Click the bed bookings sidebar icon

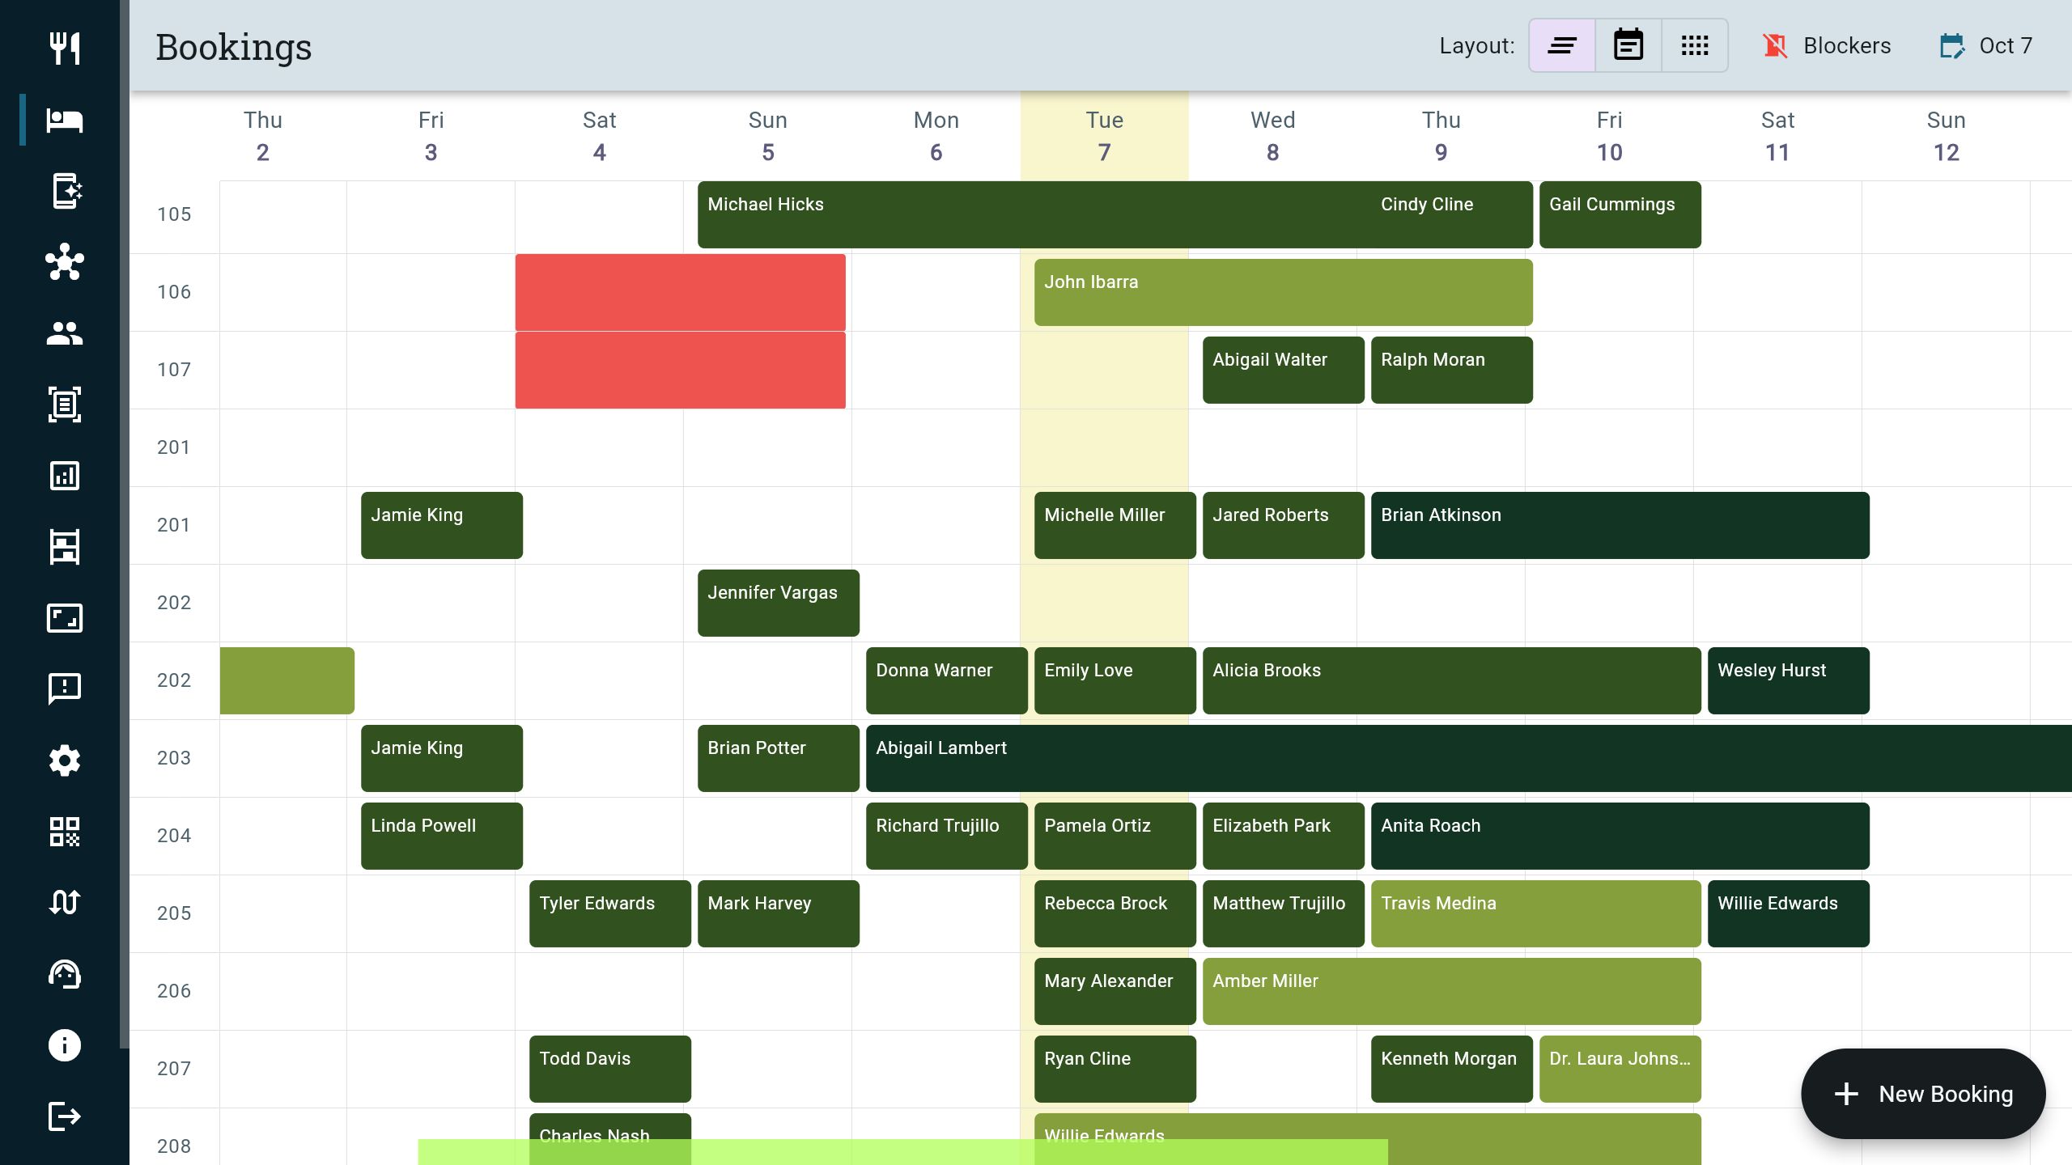[64, 120]
